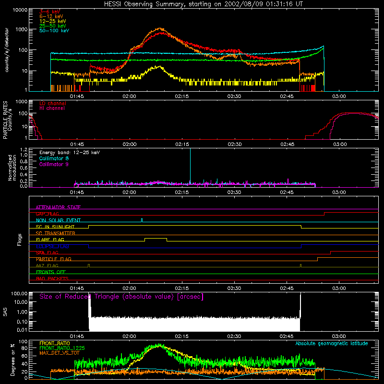Select the 6-12 keV legend label
The image size is (384, 384).
[x=51, y=16]
